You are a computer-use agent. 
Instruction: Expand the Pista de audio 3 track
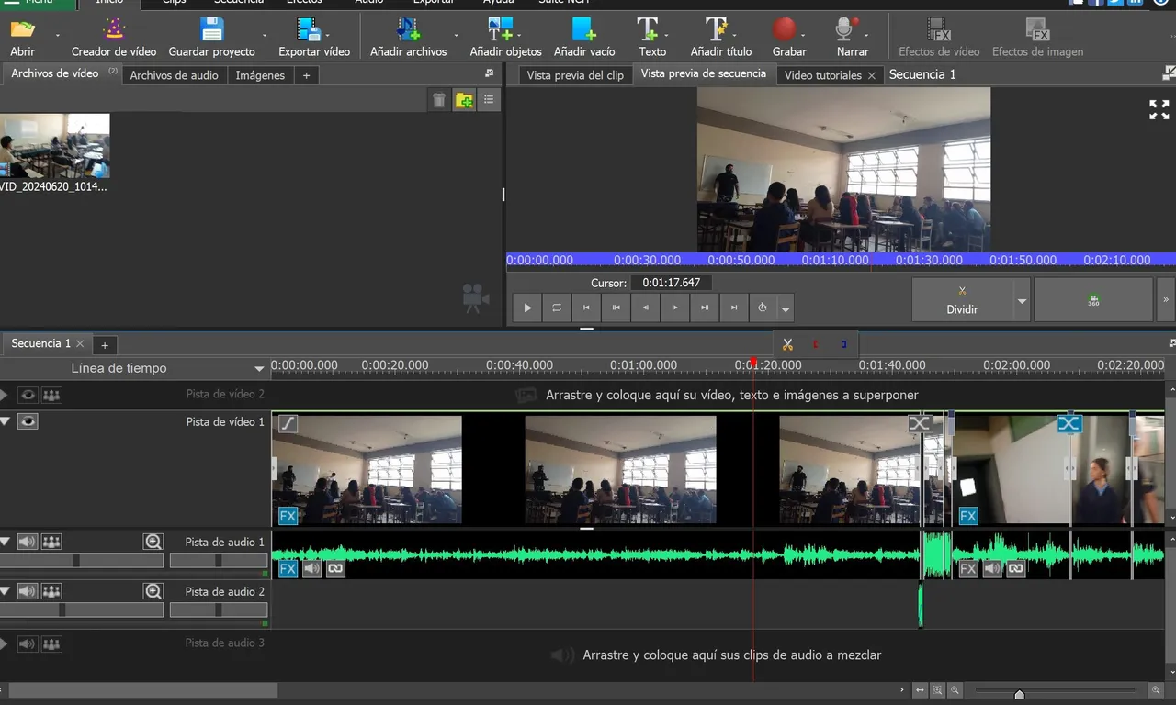point(6,644)
